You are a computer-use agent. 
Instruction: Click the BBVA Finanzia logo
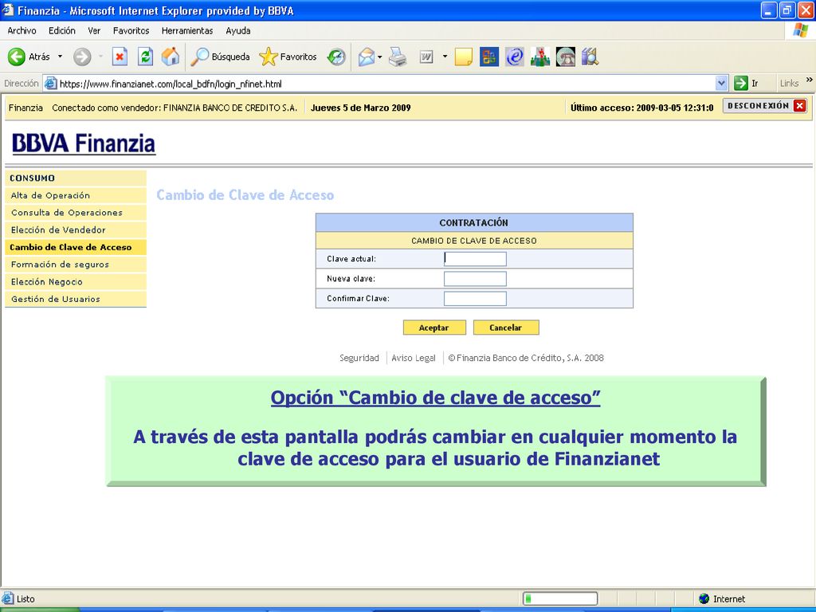(x=83, y=143)
